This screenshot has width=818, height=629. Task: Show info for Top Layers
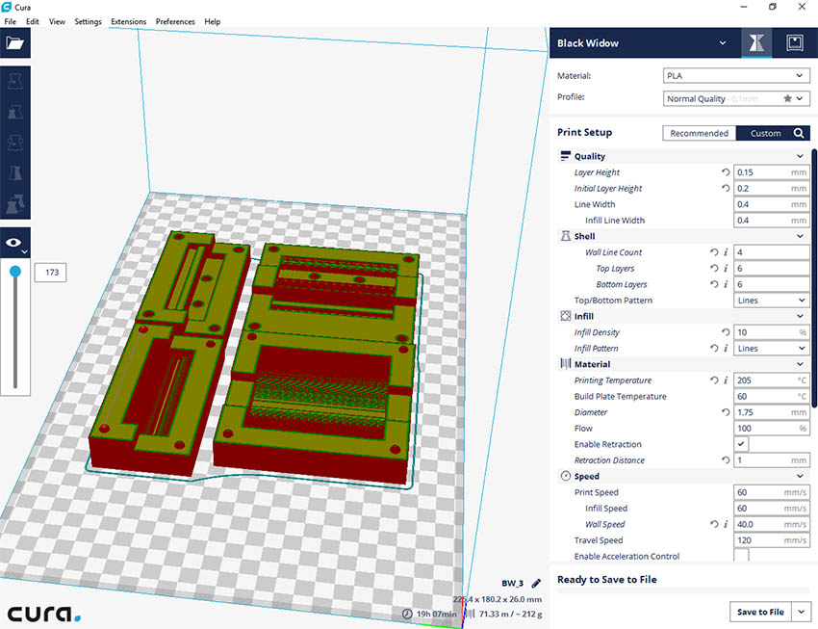click(x=726, y=268)
